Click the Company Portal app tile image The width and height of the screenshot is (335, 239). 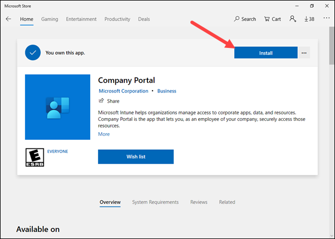57,107
